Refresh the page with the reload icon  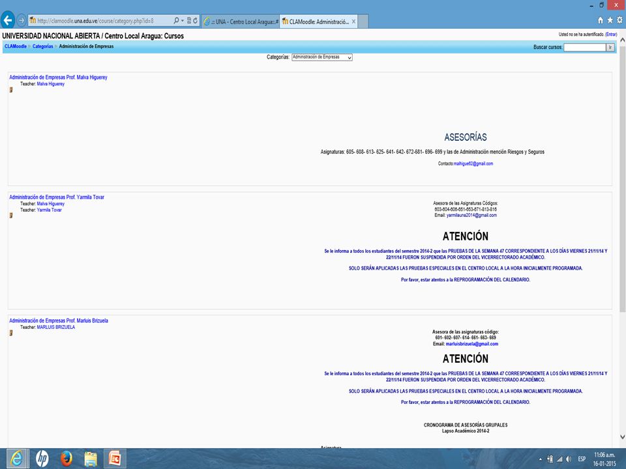pyautogui.click(x=195, y=20)
